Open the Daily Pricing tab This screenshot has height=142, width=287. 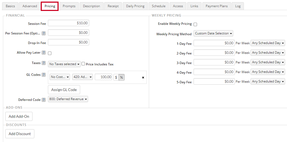[135, 6]
